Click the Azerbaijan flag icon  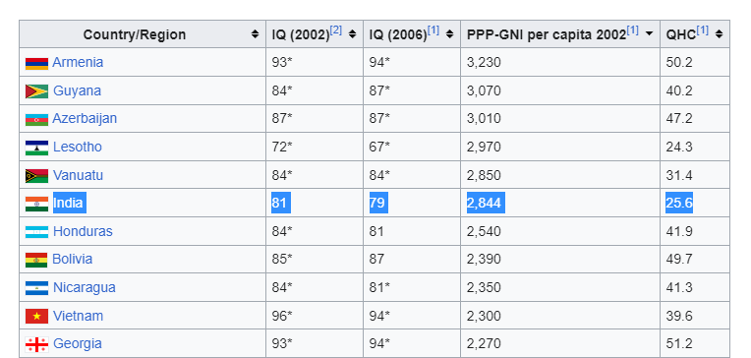tap(37, 119)
